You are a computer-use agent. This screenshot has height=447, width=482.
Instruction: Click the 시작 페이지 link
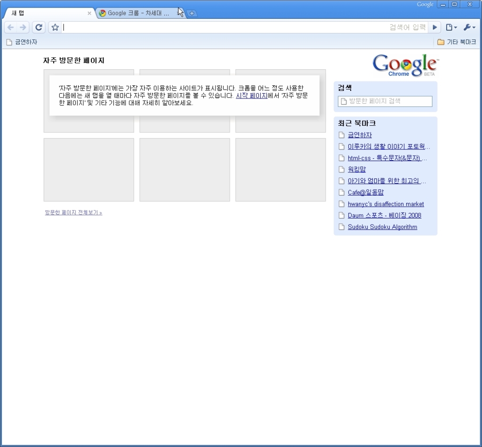251,96
